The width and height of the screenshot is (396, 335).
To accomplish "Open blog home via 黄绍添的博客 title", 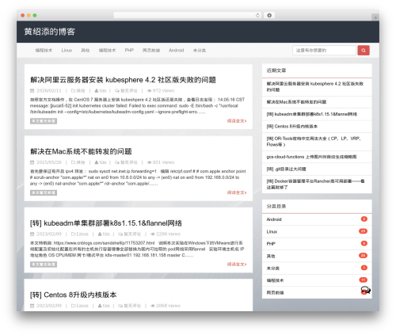I will point(50,32).
